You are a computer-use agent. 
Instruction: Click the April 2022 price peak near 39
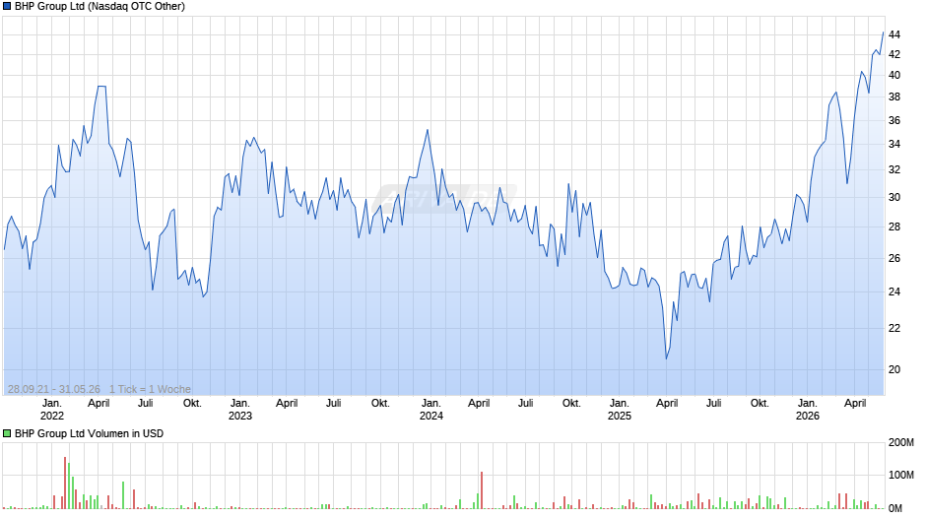click(101, 87)
